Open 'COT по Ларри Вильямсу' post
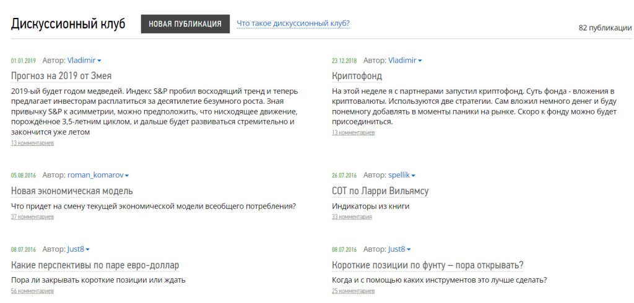The image size is (634, 303). 380,190
